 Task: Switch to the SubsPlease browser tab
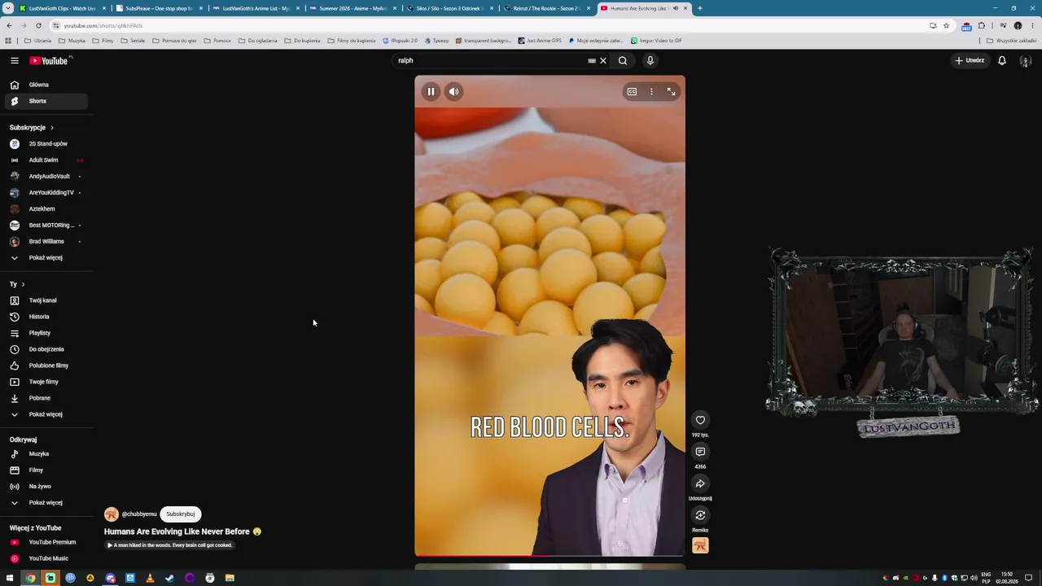coord(160,8)
